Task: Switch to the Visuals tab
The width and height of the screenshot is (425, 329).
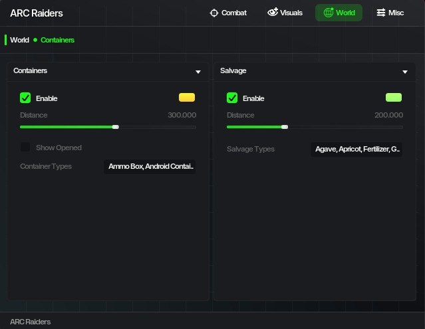Action: click(x=285, y=13)
